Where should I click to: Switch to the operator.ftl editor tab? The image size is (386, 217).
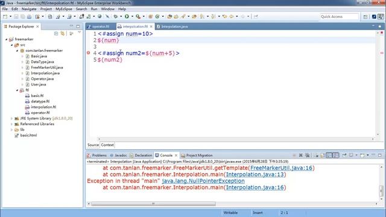pyautogui.click(x=101, y=27)
